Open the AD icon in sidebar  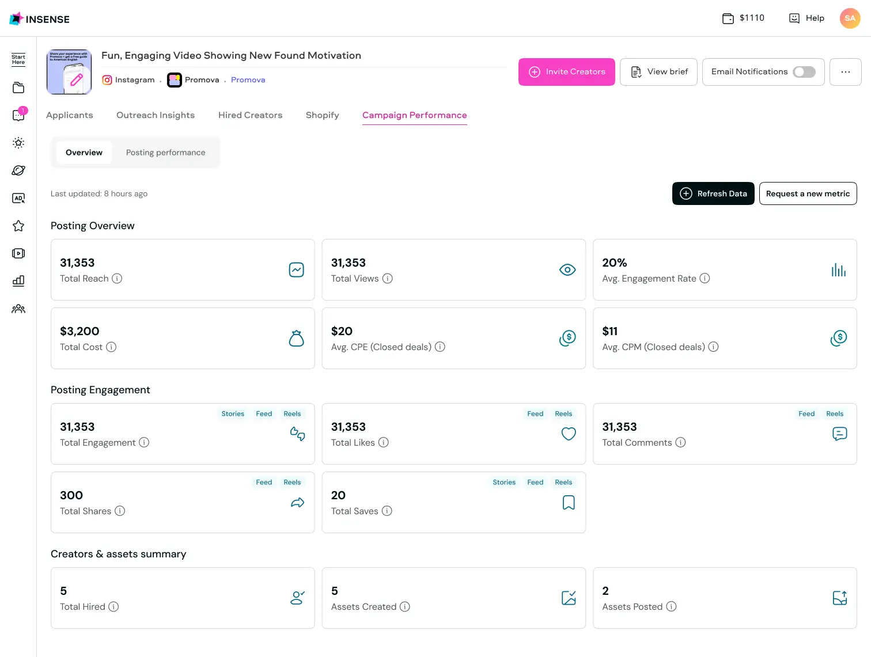click(x=18, y=198)
